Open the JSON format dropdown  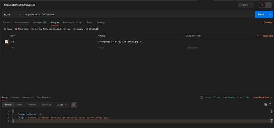(62, 105)
